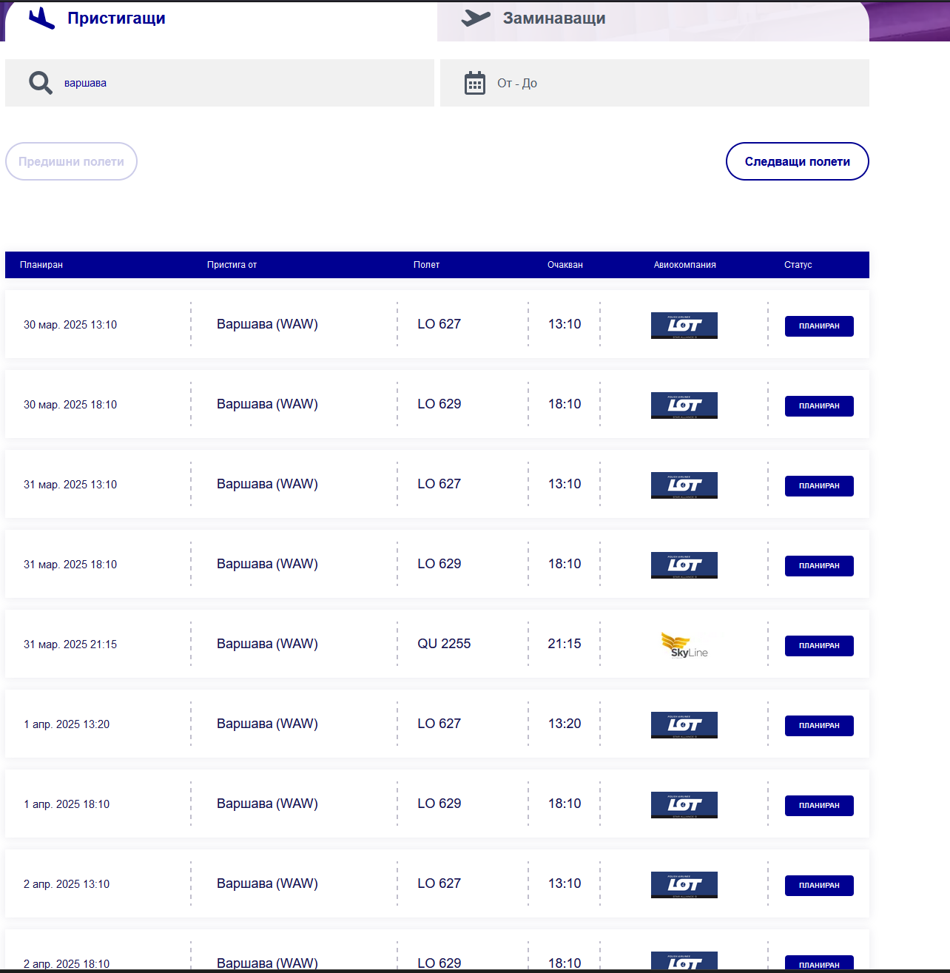Click the departing plane icon
Screen dimensions: 950x973
476,18
